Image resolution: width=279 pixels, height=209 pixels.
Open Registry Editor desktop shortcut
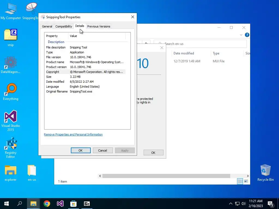pyautogui.click(x=11, y=147)
